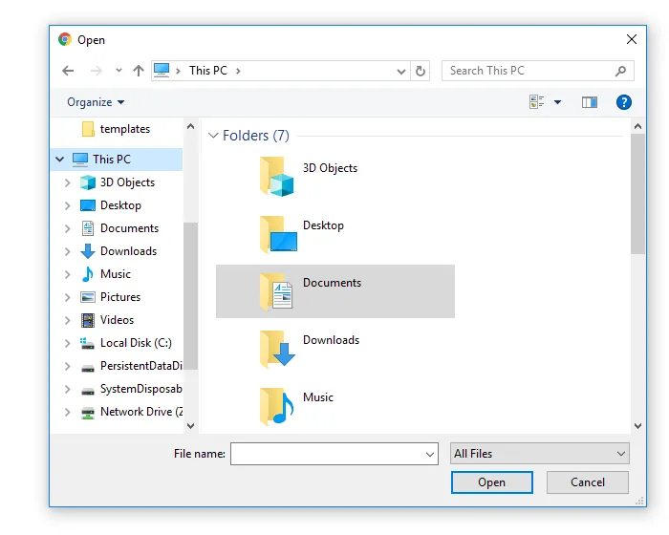Select templates folder in sidebar
669x535 pixels.
coord(116,129)
